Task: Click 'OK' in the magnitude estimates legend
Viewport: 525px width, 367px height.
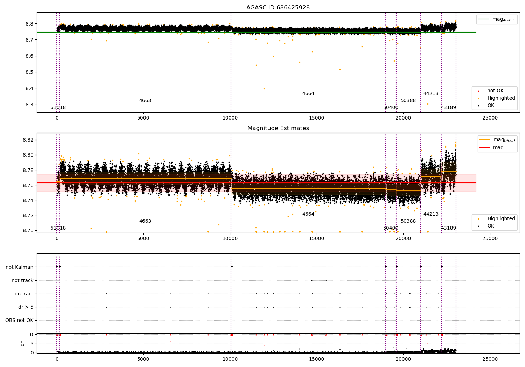Action: click(x=490, y=226)
